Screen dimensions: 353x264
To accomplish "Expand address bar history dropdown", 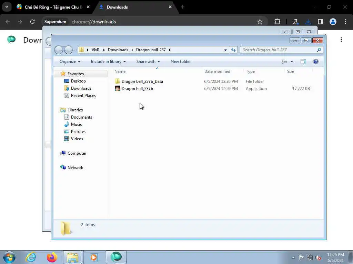I will point(225,50).
